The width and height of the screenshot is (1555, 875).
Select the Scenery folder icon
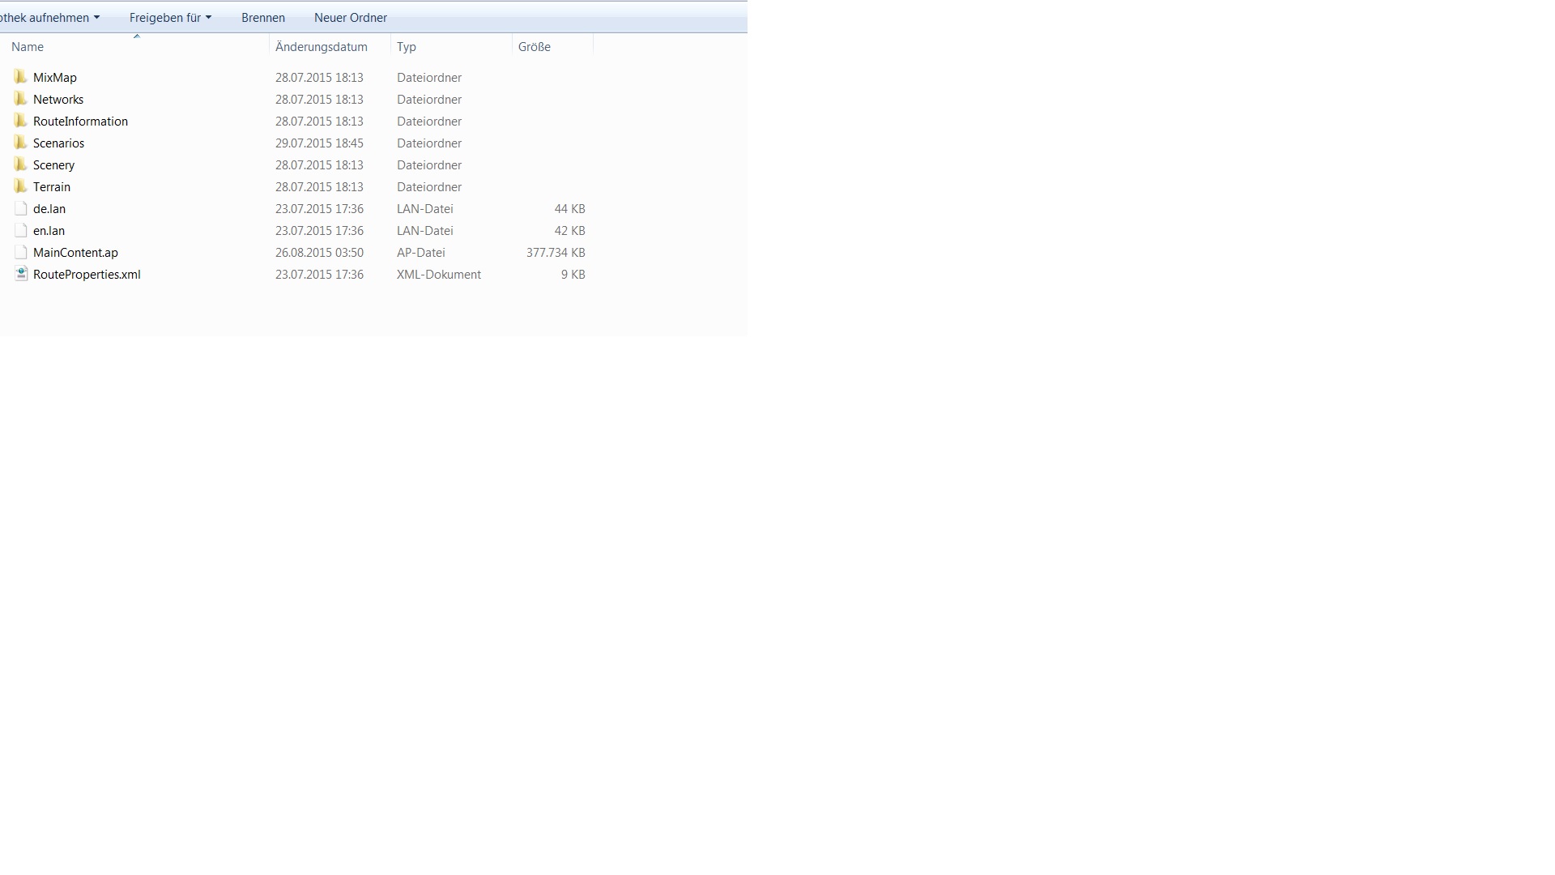tap(20, 164)
